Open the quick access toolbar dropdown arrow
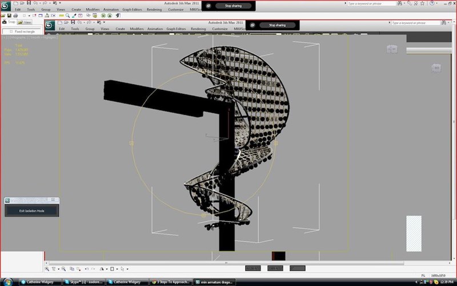The width and height of the screenshot is (457, 286). 60,3
